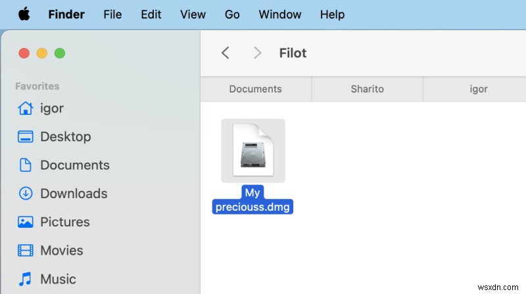Open the Go menu
This screenshot has height=294, width=526.
pyautogui.click(x=232, y=14)
